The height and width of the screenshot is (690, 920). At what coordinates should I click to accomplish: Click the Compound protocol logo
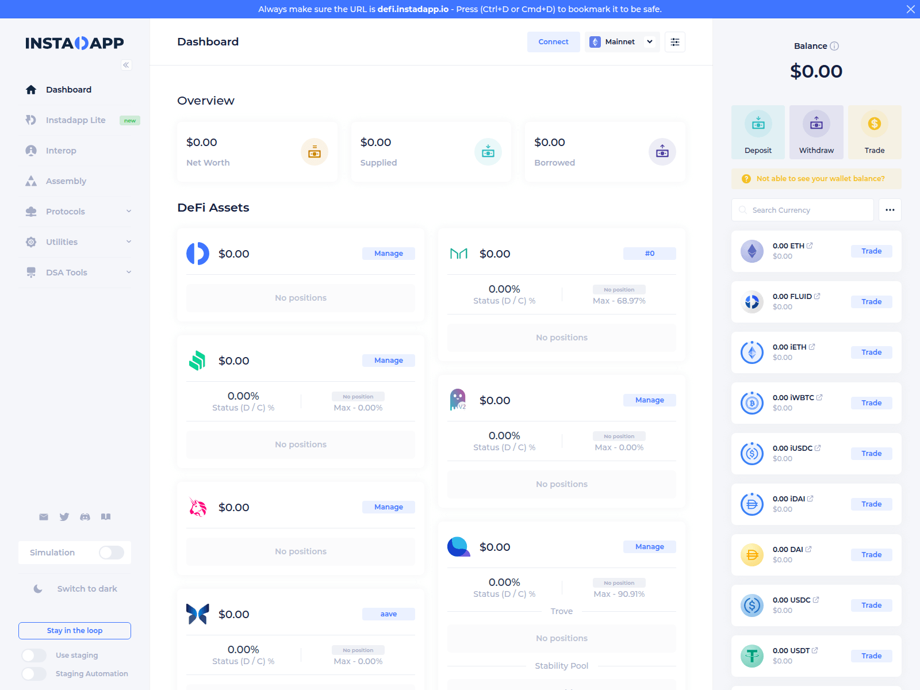(x=197, y=361)
